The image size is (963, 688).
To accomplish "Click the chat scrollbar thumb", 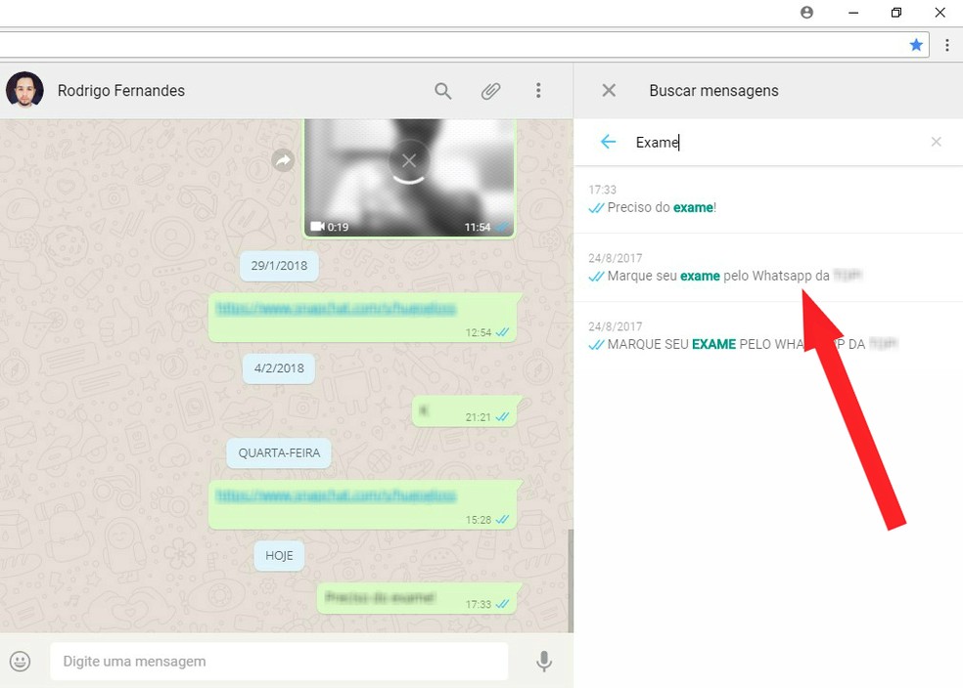I will point(571,580).
